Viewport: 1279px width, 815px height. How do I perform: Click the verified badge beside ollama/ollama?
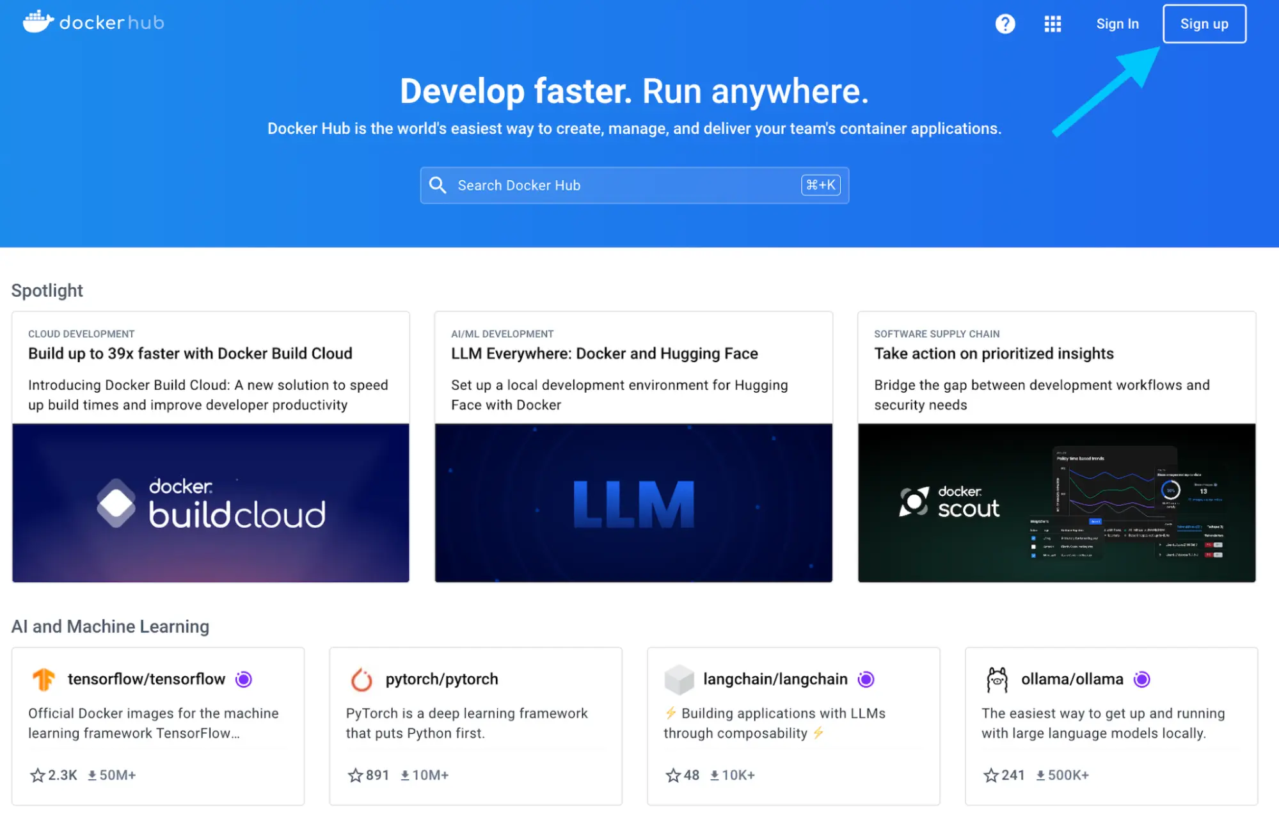point(1143,679)
